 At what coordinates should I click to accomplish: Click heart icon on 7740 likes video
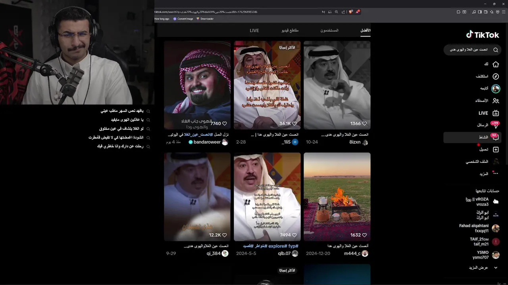(224, 123)
